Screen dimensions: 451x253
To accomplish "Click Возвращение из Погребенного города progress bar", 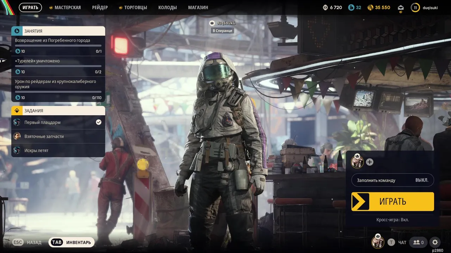I will [58, 45].
